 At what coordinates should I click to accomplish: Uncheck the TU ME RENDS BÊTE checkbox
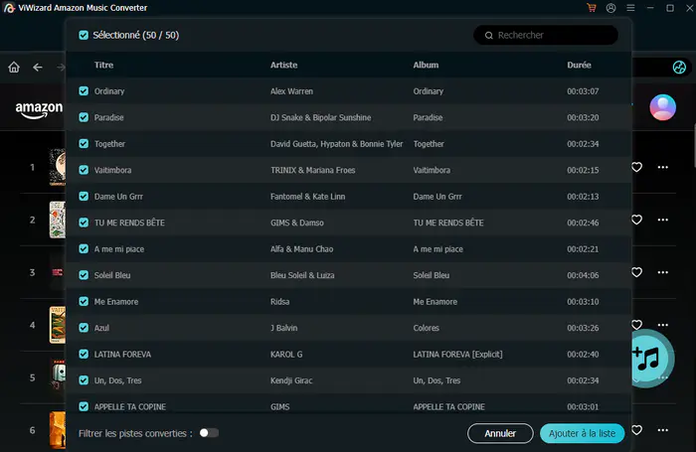tap(84, 223)
